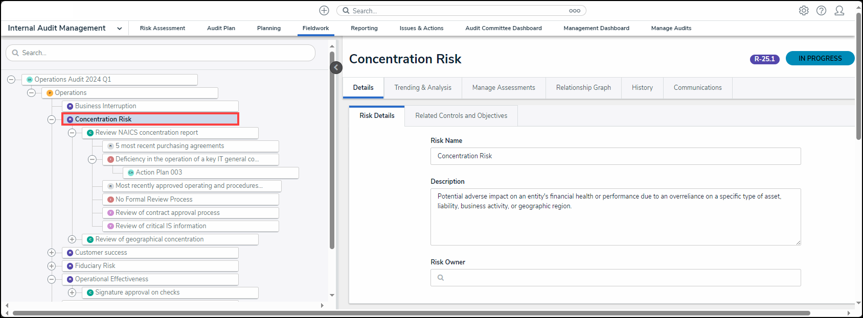Open the Internal Audit Management dropdown

[x=120, y=29]
